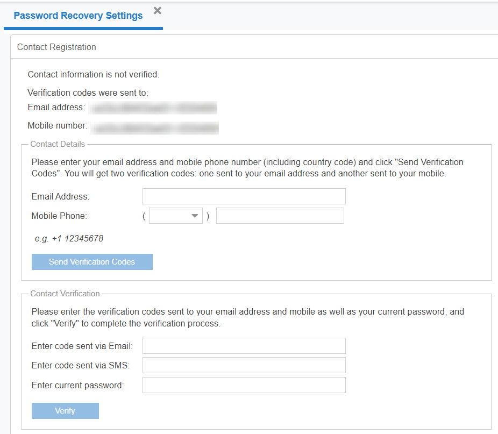The height and width of the screenshot is (434, 498).
Task: Click the example phone number hint text
Action: 69,238
